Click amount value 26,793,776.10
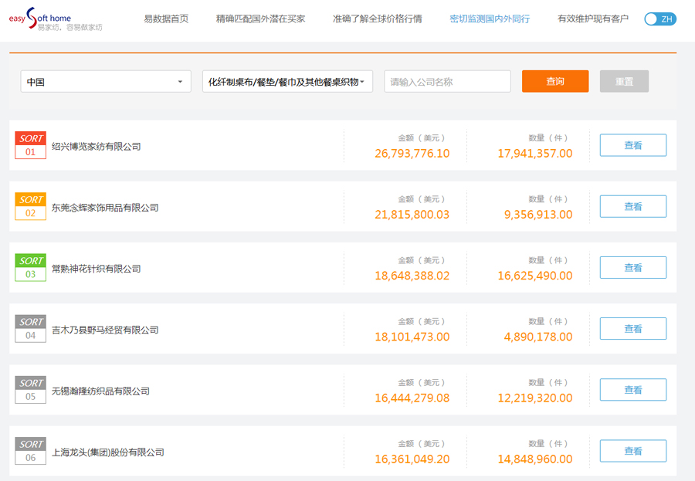 [412, 154]
